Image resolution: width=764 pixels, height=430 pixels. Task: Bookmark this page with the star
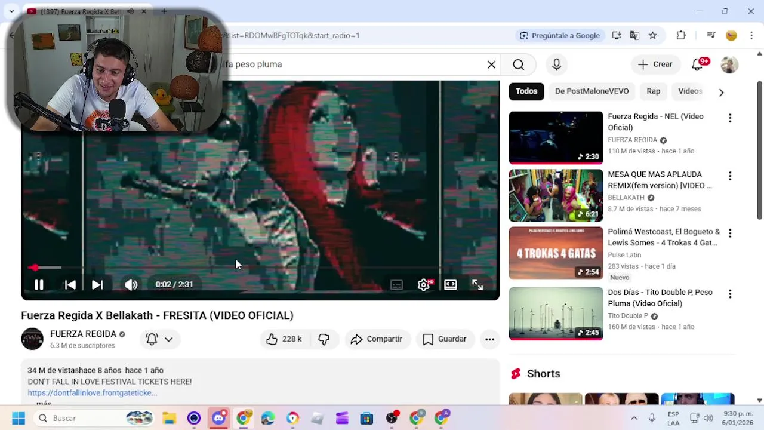coord(652,36)
